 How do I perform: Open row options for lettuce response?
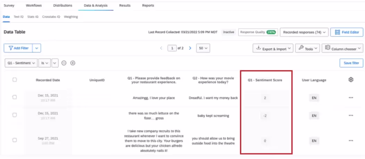351,115
